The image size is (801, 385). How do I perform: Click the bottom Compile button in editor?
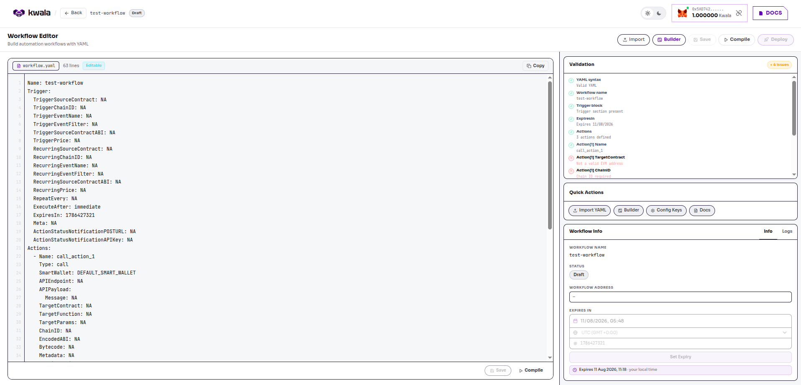tap(531, 370)
